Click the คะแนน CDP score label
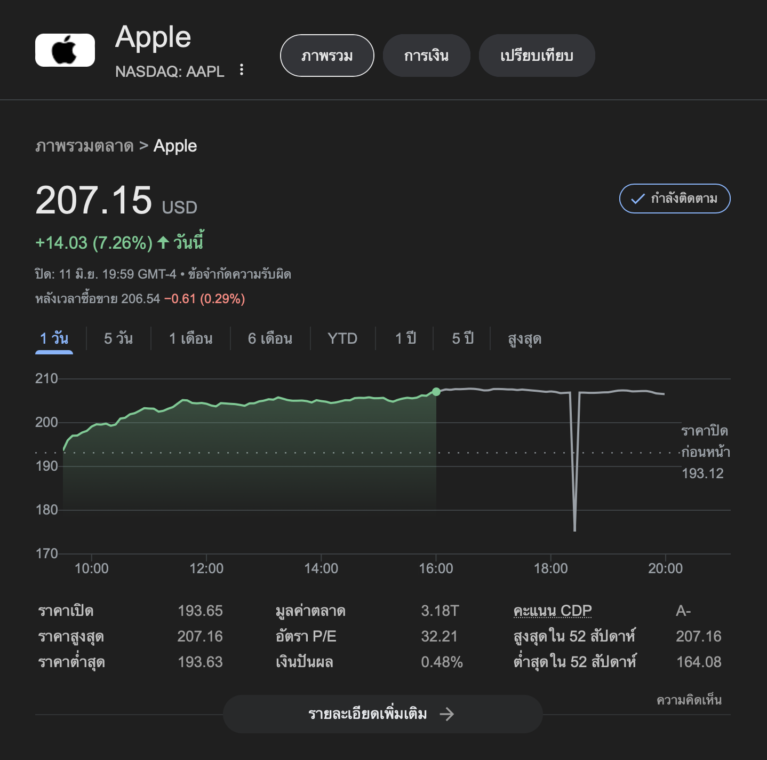The width and height of the screenshot is (767, 760). pos(553,611)
